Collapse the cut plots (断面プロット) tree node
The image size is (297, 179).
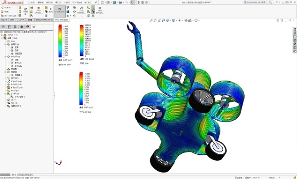coord(5,45)
